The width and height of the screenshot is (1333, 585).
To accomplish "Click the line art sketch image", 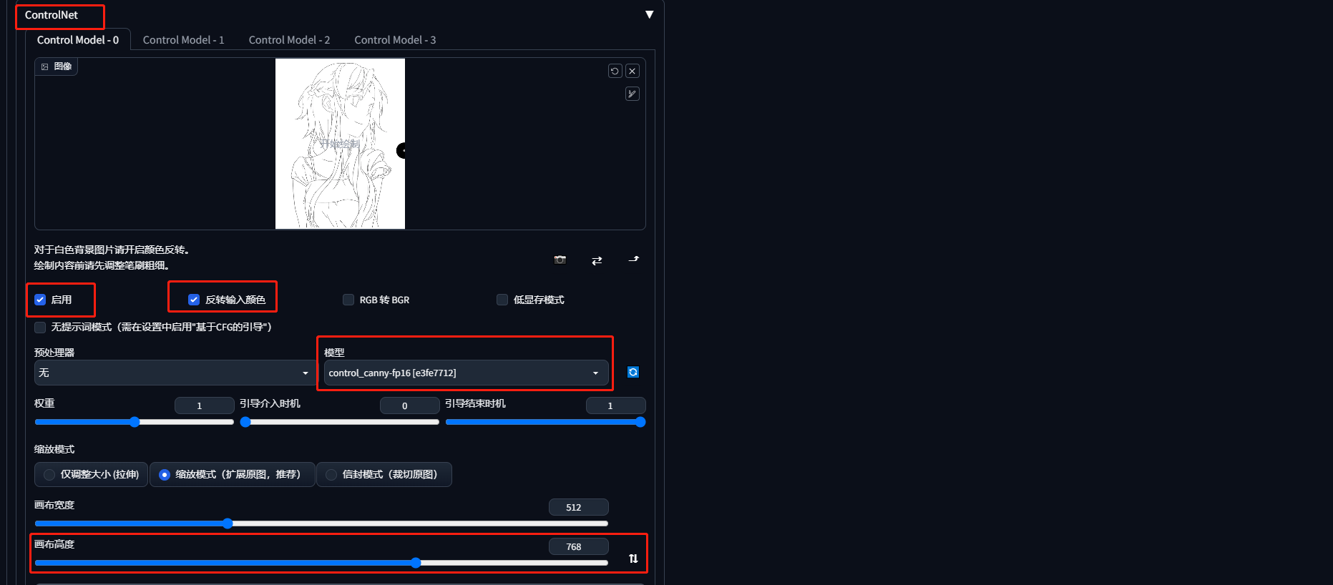I will coord(340,144).
